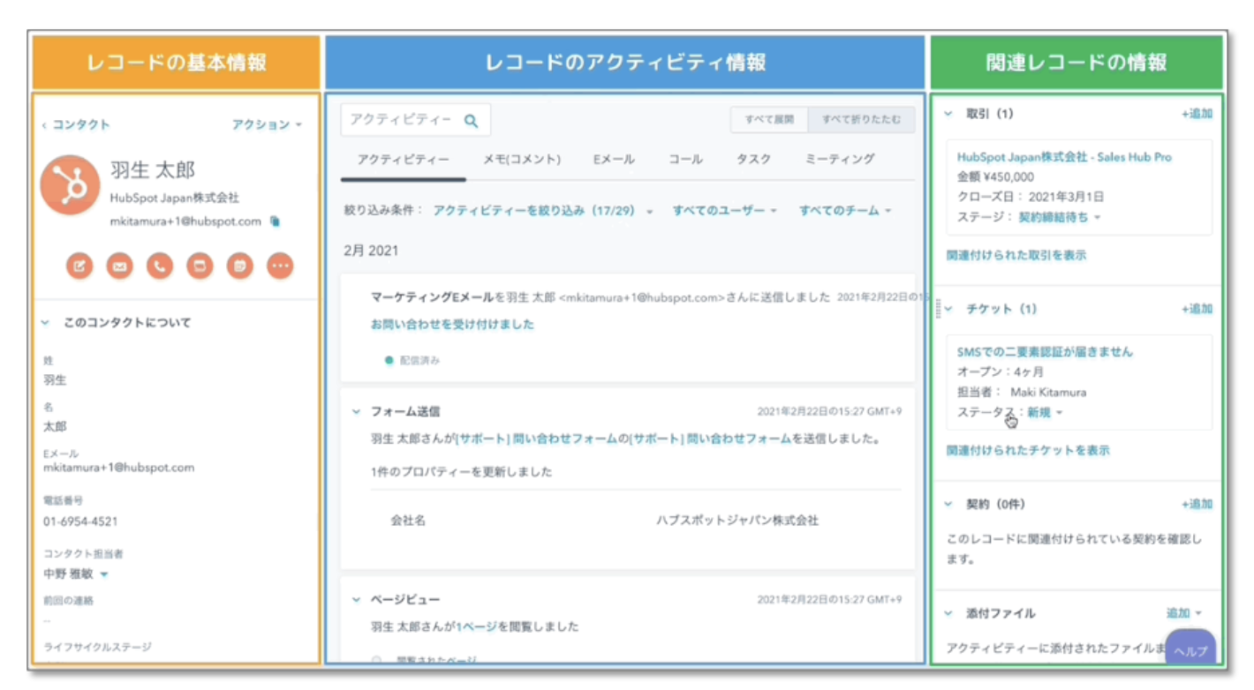Copy the email address using the copy icon

(275, 222)
